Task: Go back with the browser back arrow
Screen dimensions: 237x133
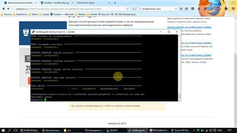Action: coord(4,9)
